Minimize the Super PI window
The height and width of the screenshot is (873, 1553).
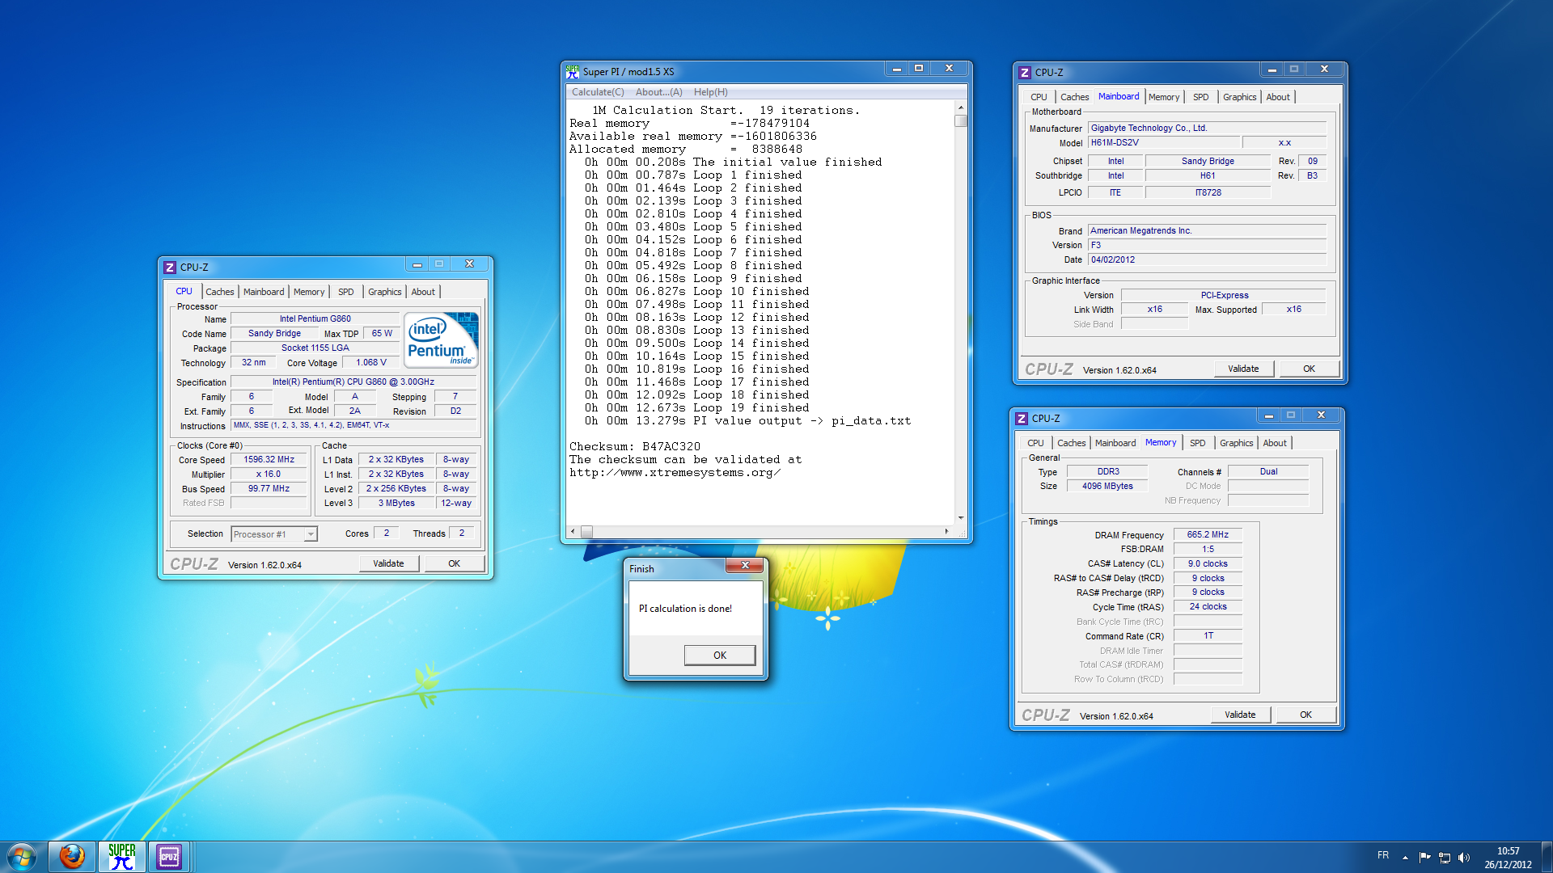point(896,70)
